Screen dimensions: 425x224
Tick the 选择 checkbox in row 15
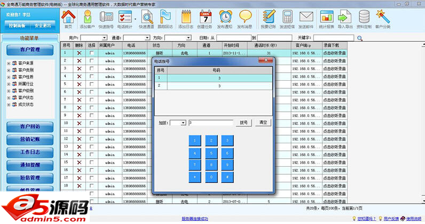[92, 163]
